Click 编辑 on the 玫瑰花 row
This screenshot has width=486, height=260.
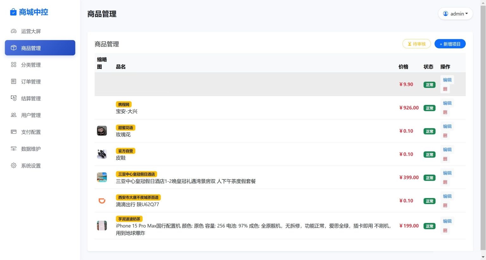(447, 126)
